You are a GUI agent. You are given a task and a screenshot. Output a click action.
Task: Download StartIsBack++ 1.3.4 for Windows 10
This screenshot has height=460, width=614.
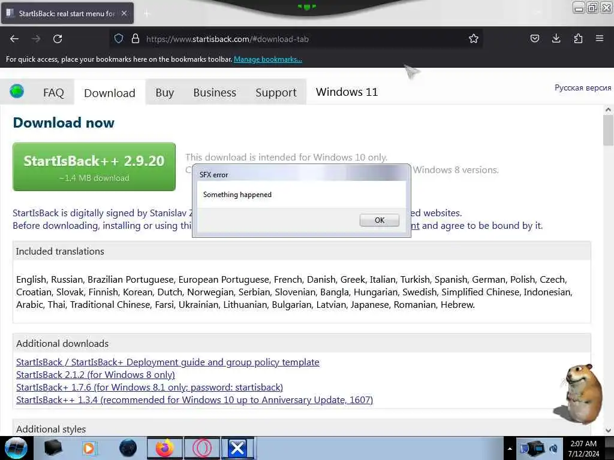pos(195,400)
